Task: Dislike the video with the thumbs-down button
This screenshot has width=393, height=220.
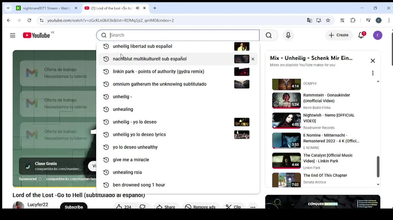Action: pyautogui.click(x=143, y=207)
